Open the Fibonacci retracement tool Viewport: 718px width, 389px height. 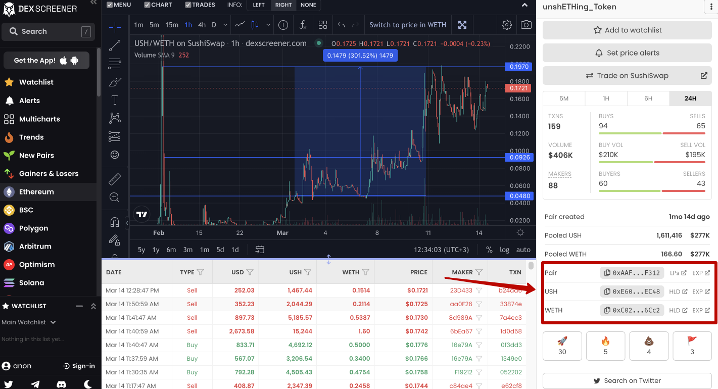point(115,64)
